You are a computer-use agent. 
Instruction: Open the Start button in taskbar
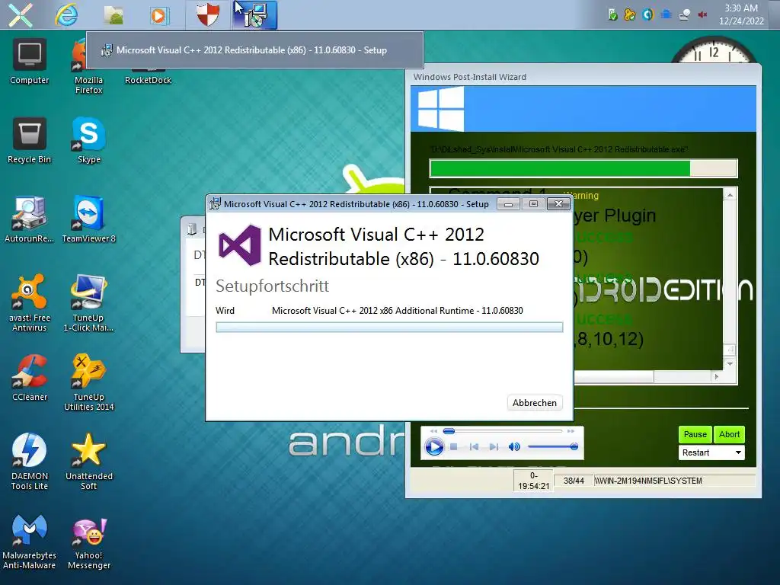coord(21,14)
